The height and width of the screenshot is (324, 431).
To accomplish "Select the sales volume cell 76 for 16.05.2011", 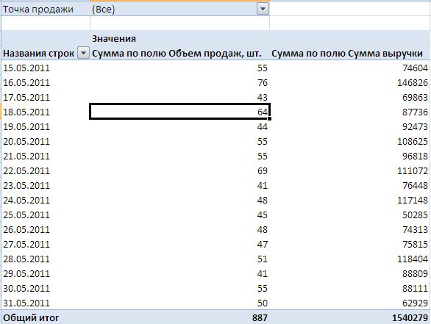I will pos(179,82).
